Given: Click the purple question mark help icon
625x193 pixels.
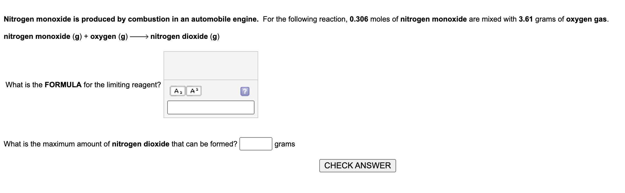Looking at the screenshot, I should (x=245, y=91).
